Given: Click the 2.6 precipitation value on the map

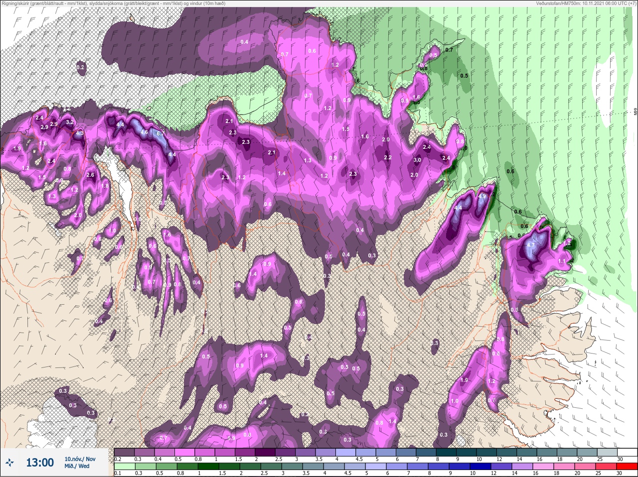Looking at the screenshot, I should point(90,175).
